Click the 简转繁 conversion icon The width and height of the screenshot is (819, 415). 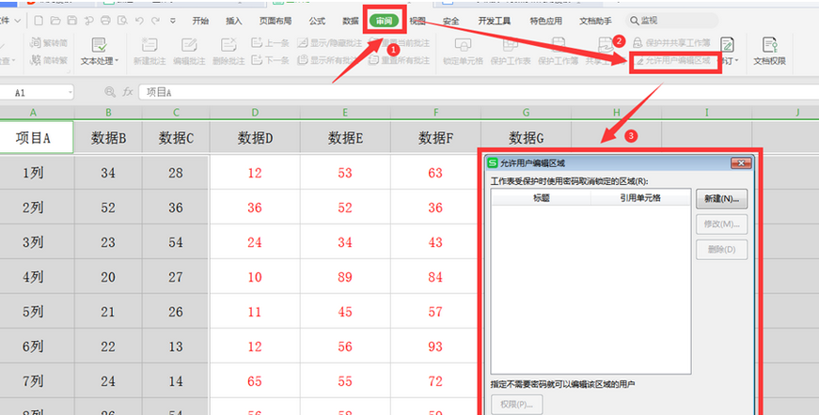[49, 60]
